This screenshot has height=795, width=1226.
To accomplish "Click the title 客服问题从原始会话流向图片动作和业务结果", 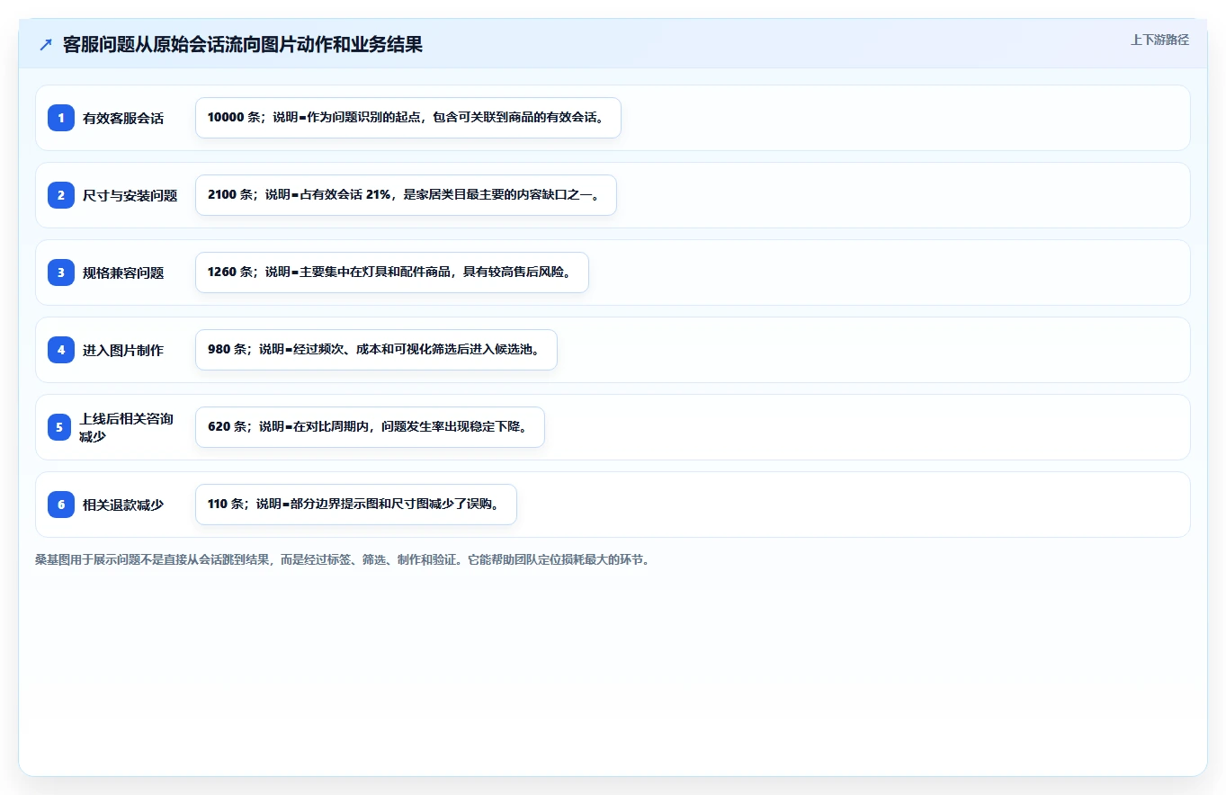I will [x=243, y=45].
